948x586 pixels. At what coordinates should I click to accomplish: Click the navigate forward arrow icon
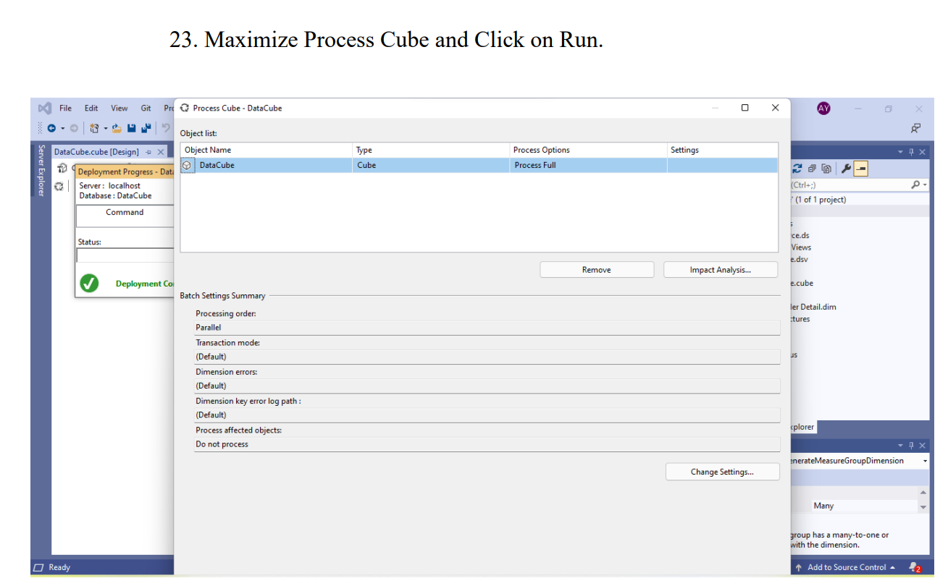coord(74,128)
